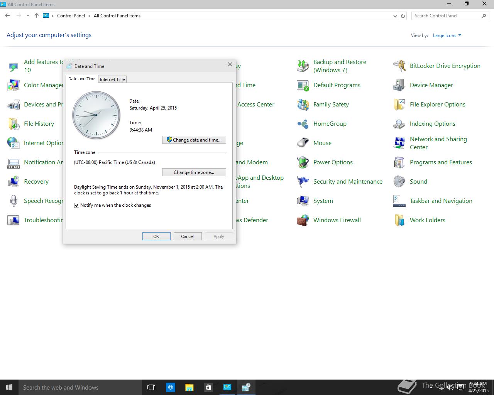This screenshot has height=395, width=494.
Task: Open the Programs and Features icon
Action: (x=399, y=162)
